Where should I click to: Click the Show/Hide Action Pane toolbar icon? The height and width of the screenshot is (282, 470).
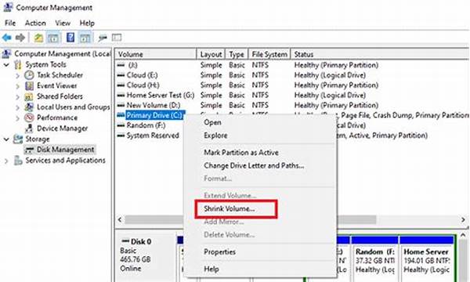point(85,38)
